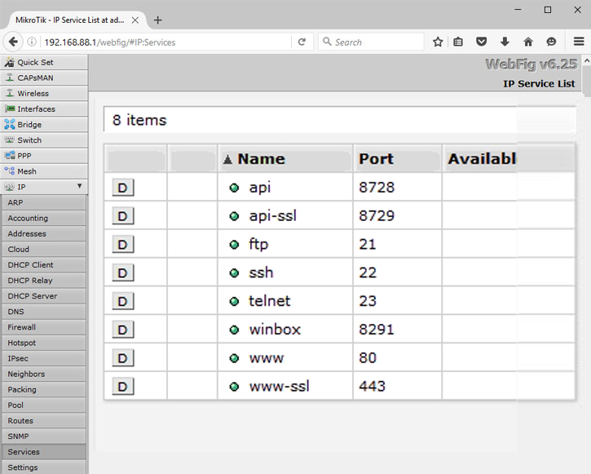591x474 pixels.
Task: Sort by the Port column header
Action: (x=397, y=159)
